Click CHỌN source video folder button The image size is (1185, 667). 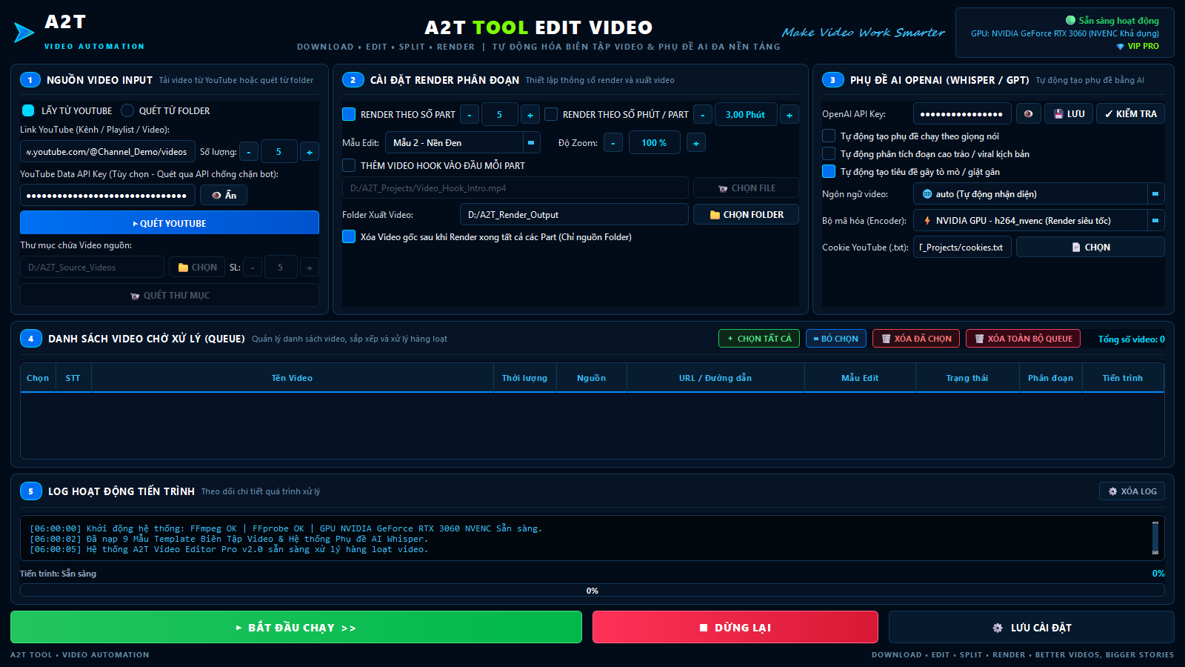point(197,267)
